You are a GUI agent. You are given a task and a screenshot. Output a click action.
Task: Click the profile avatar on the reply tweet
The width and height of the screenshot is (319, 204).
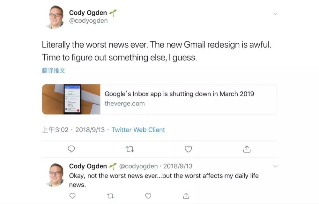55,174
